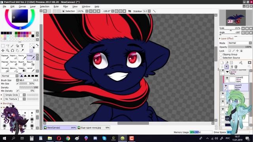Reset navigator scale with square button
Image resolution: width=253 pixels, height=142 pixels.
(x=251, y=28)
